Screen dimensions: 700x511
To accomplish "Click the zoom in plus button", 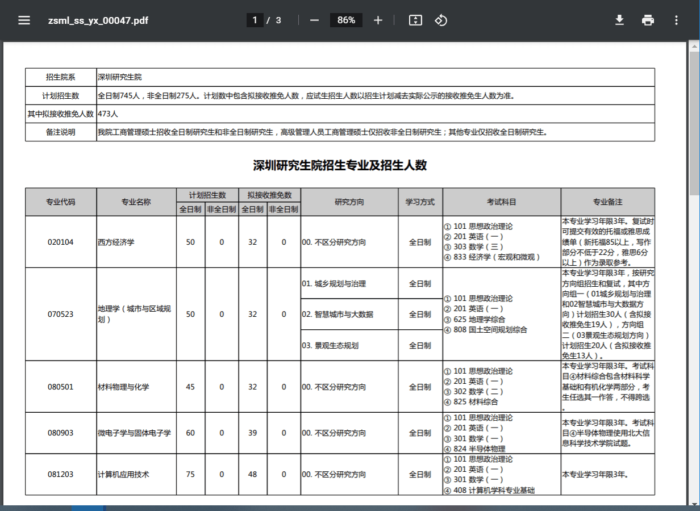I will click(378, 20).
